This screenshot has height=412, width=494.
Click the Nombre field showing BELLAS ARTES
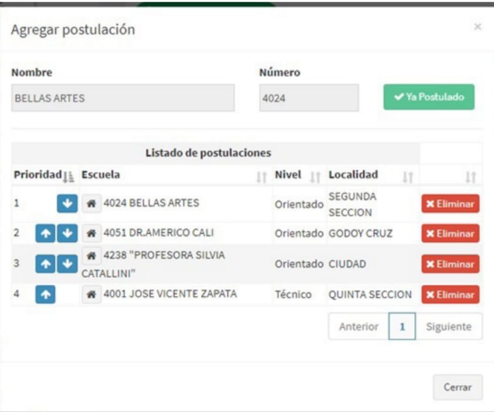click(x=122, y=98)
